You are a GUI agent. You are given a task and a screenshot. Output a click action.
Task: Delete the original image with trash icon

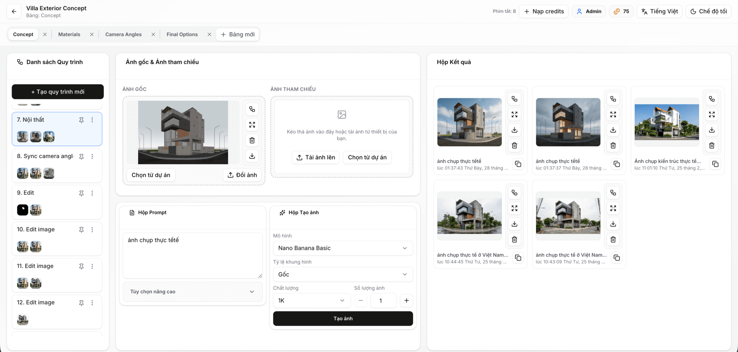(x=252, y=140)
